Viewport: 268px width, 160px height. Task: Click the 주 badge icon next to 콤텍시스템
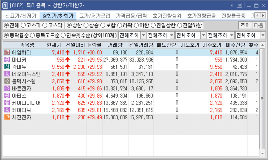(7, 81)
